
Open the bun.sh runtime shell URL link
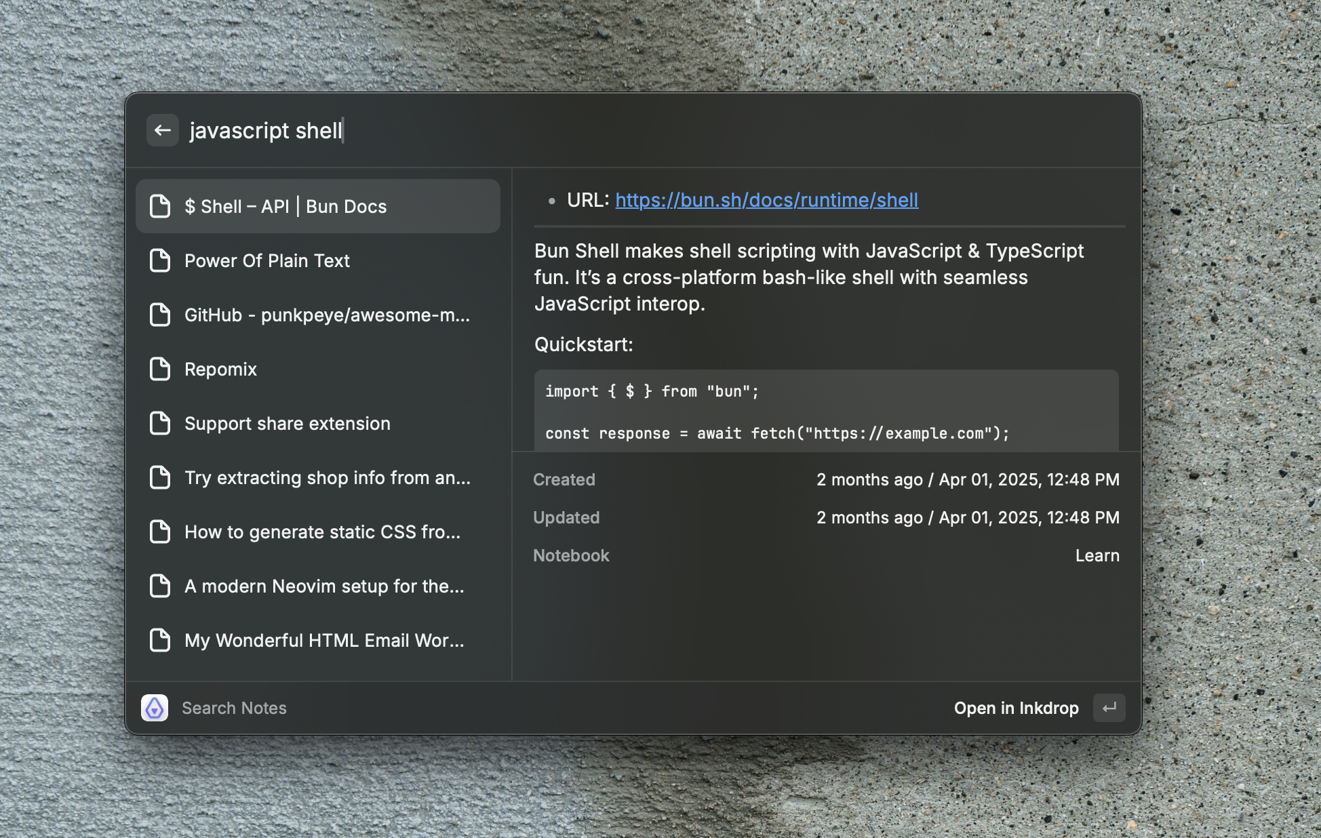(x=766, y=200)
